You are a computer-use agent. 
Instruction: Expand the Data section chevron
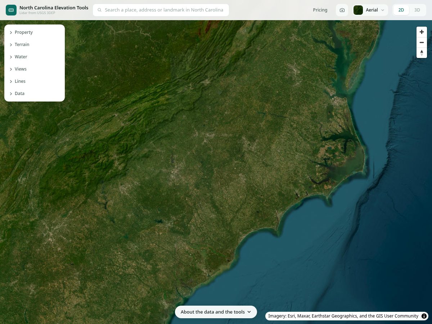(11, 94)
